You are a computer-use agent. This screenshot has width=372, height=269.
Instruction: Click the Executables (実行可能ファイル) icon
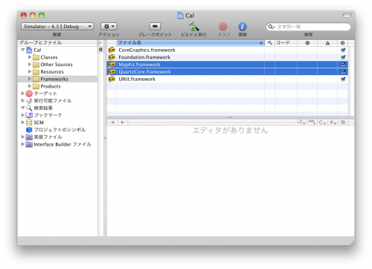pyautogui.click(x=29, y=101)
